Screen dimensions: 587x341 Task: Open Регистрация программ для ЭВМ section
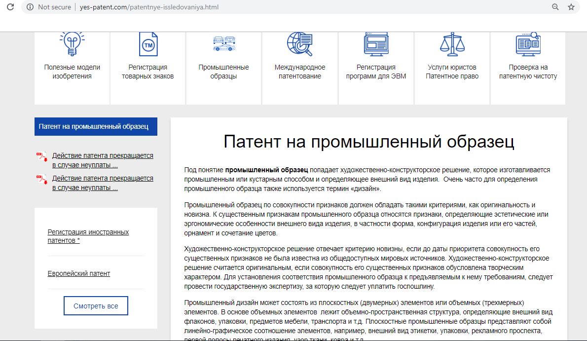(x=376, y=72)
